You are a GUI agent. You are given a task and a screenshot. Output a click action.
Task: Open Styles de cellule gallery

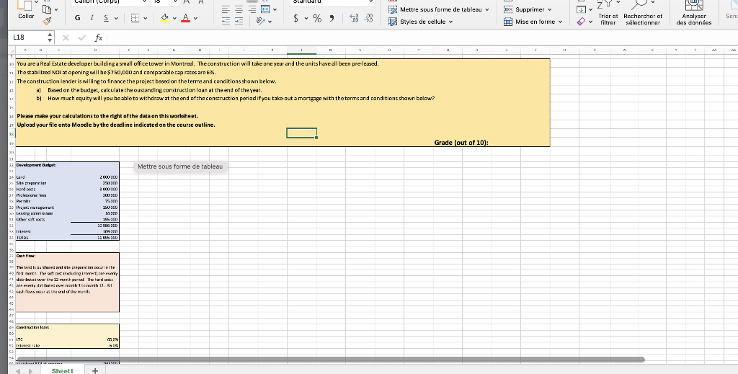click(420, 22)
